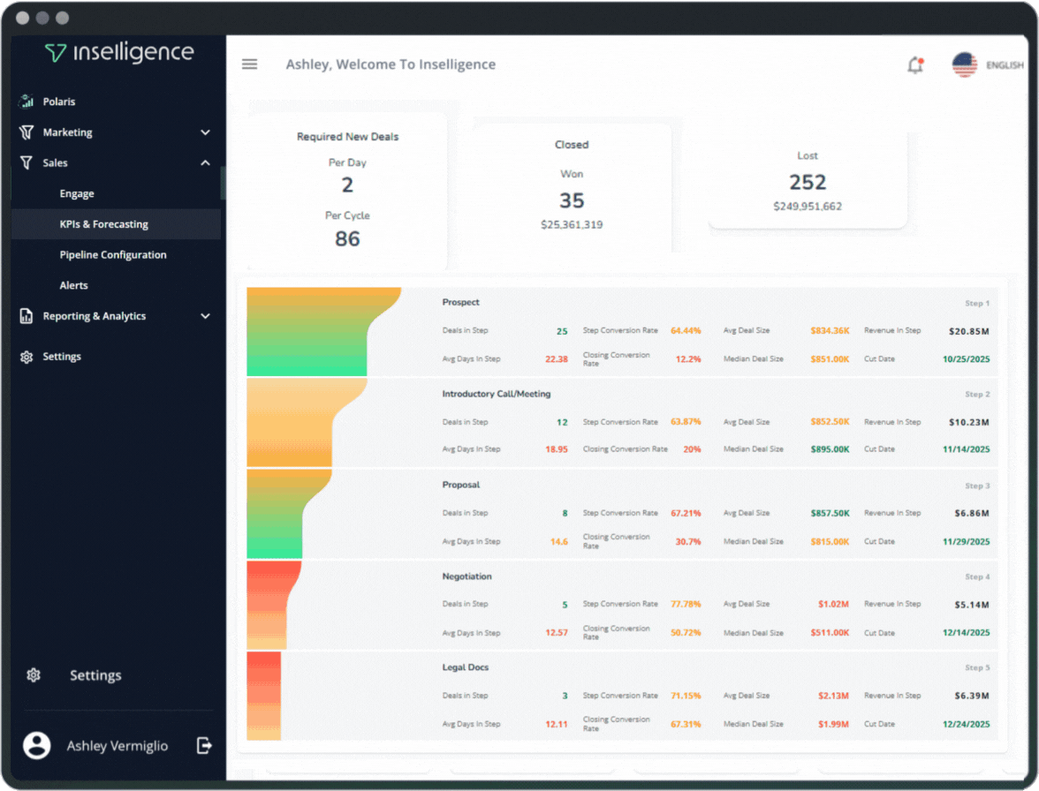Click the $5.14M revenue value

pos(972,605)
